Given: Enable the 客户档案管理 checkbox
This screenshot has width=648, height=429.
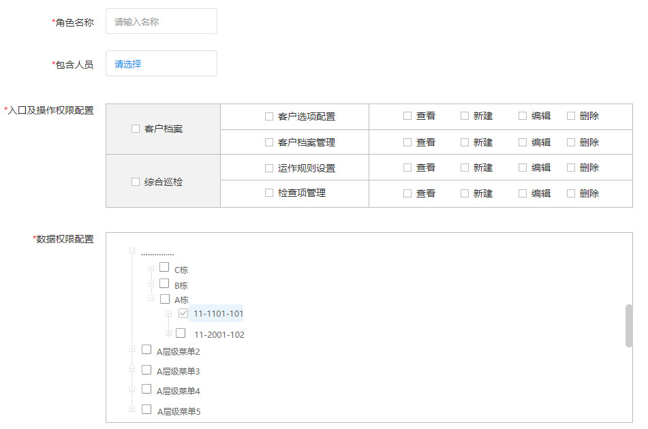Looking at the screenshot, I should tap(268, 142).
